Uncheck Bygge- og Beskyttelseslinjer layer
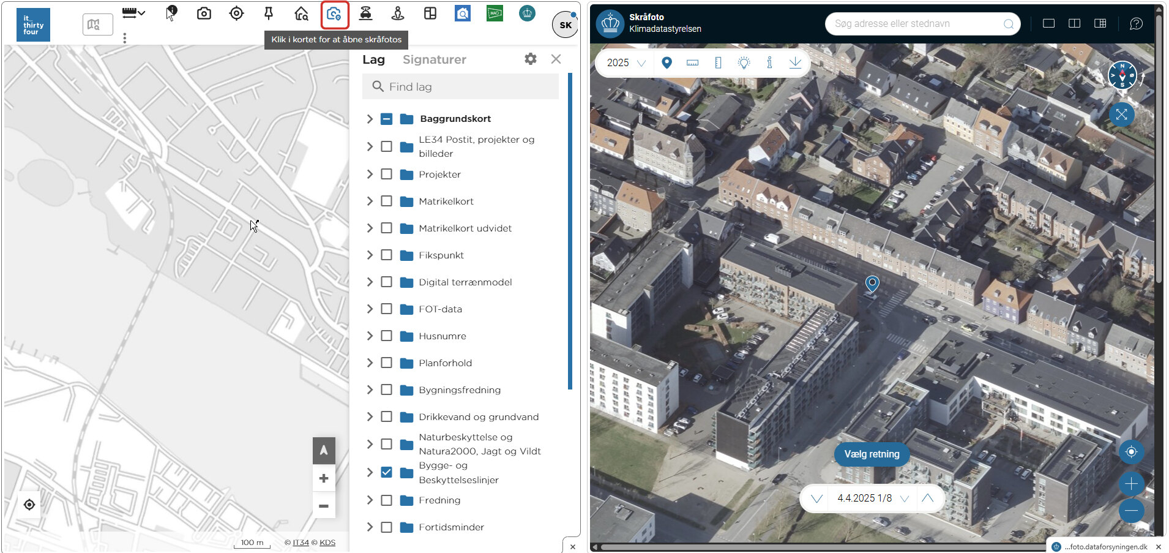Viewport: 1169px width, 553px height. 386,472
